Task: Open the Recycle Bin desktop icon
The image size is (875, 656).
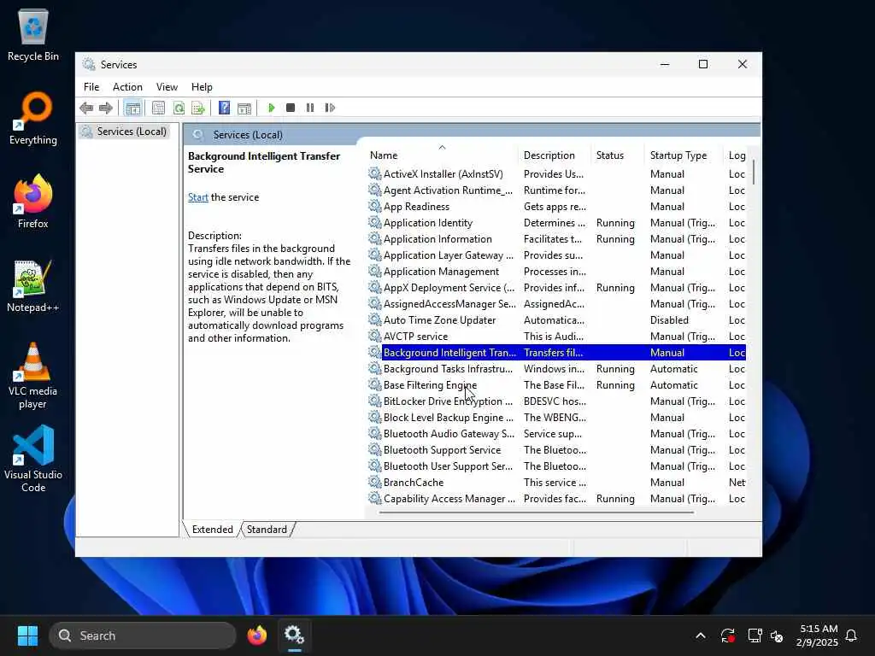Action: tap(33, 34)
